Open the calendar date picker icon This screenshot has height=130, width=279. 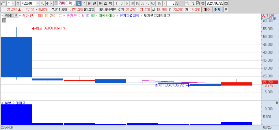click(226, 3)
